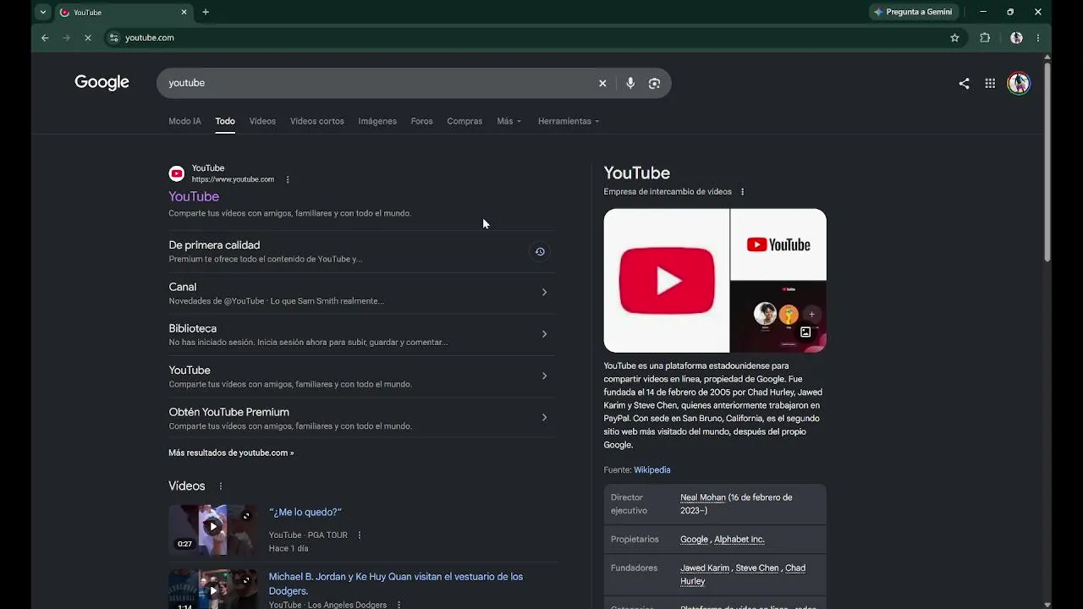Screen dimensions: 1083x609
Task: Bookmark this page with the star icon
Action: coord(954,38)
